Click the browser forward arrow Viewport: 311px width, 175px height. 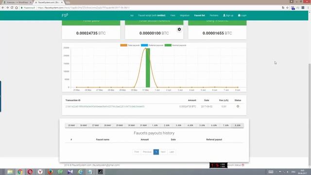click(7, 8)
